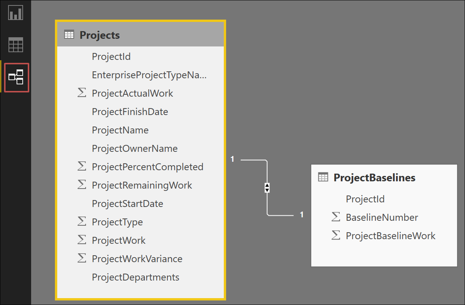Screen dimensions: 465x305
Task: Select the ProjectStartDate field
Action: pos(127,204)
